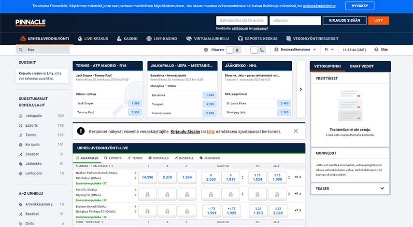Screen dimensions: 413x227
Task: Click the Vedonlyöntiresurssit document icon
Action: [289, 39]
